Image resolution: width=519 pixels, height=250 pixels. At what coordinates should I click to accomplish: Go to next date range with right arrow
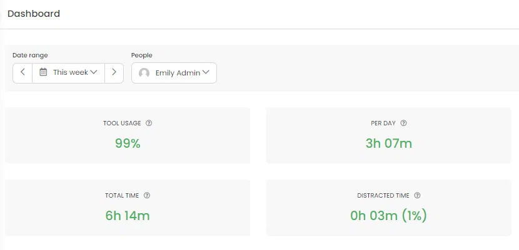114,73
